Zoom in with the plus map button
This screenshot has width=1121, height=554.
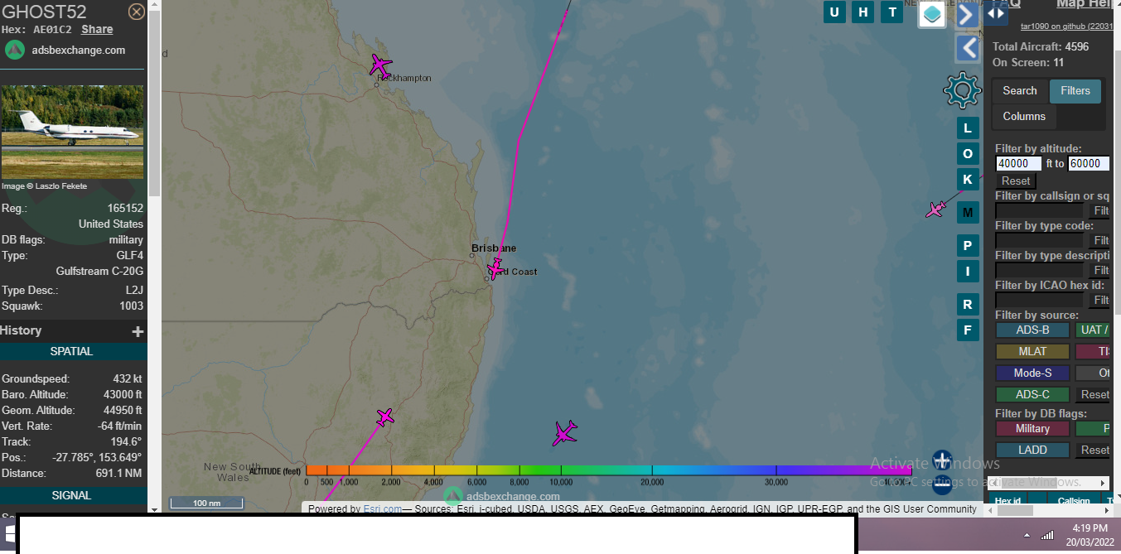[943, 460]
